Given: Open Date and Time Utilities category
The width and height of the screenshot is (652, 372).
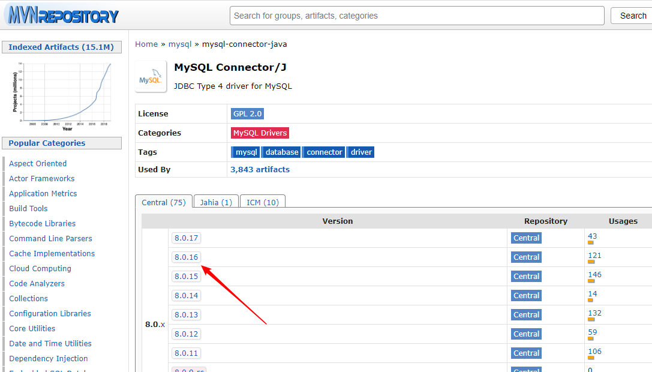Looking at the screenshot, I should point(50,343).
